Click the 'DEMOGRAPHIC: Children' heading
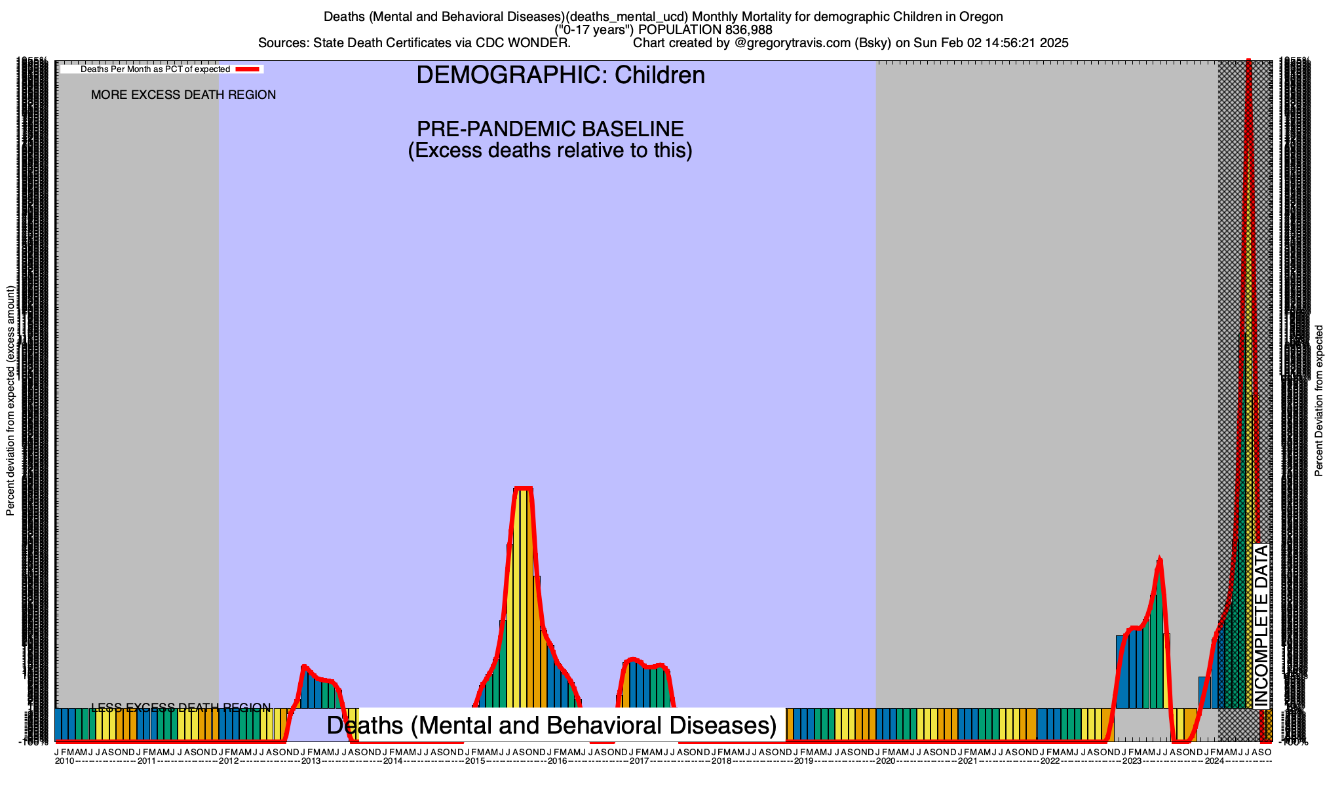Screen dimensions: 1342x786 pos(560,75)
